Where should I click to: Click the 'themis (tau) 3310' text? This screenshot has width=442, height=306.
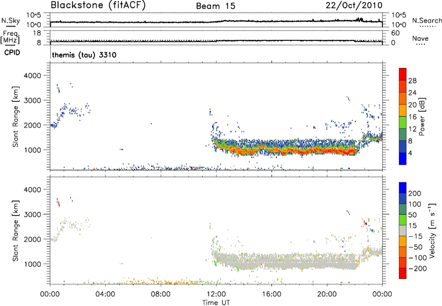pos(84,55)
